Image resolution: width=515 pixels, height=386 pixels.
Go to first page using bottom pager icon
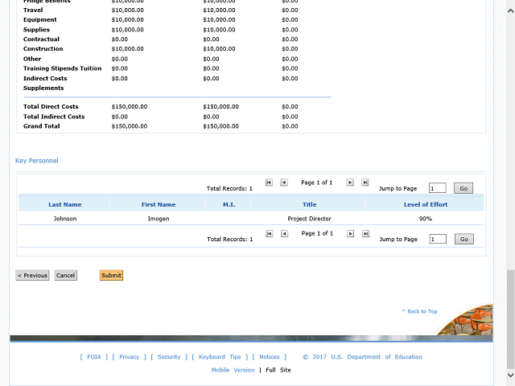coord(270,233)
